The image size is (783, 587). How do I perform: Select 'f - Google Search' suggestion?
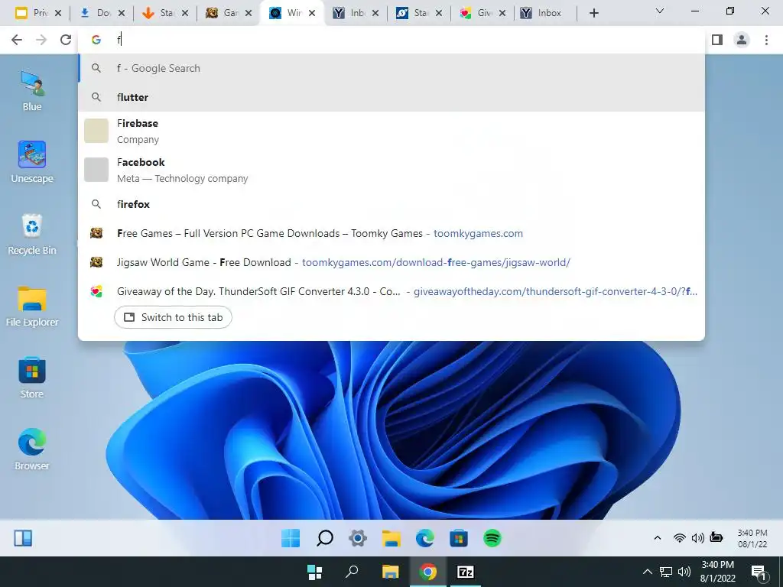391,68
